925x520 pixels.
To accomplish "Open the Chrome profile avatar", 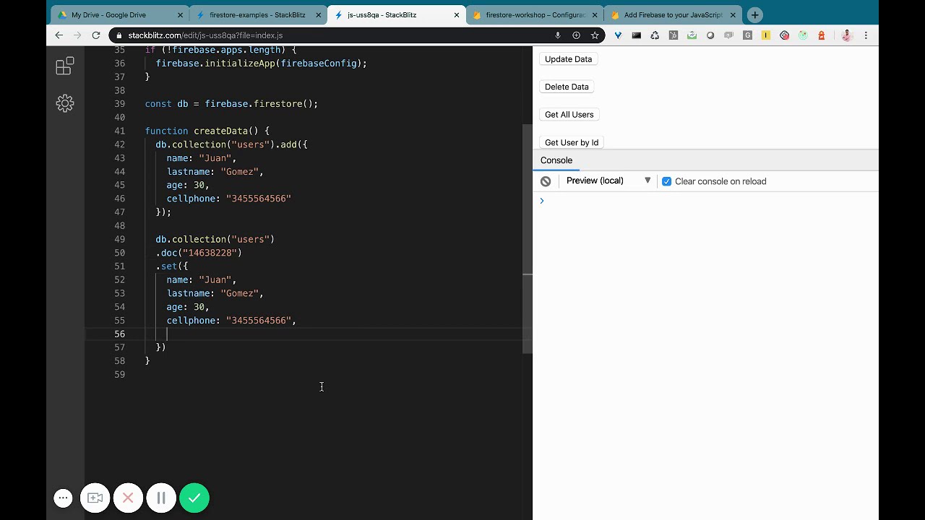I will pos(847,35).
